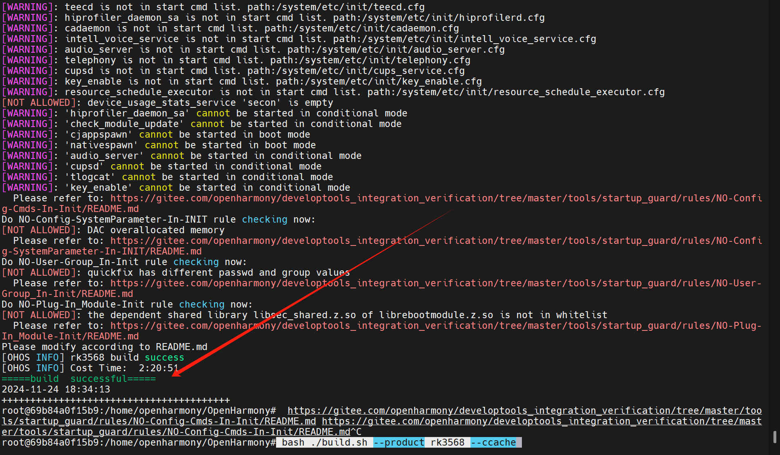Click 'Do NO-Config-SystemParameter-In-INIT rule' line
780x455 pixels.
point(159,220)
